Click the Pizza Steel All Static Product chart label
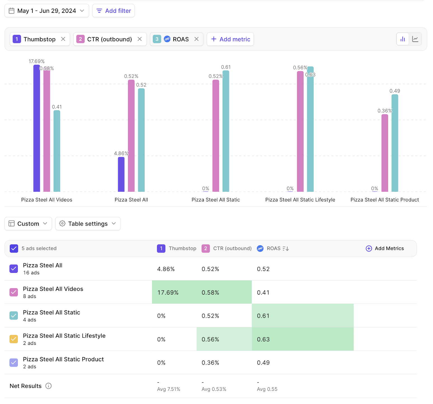The image size is (433, 404). (385, 199)
